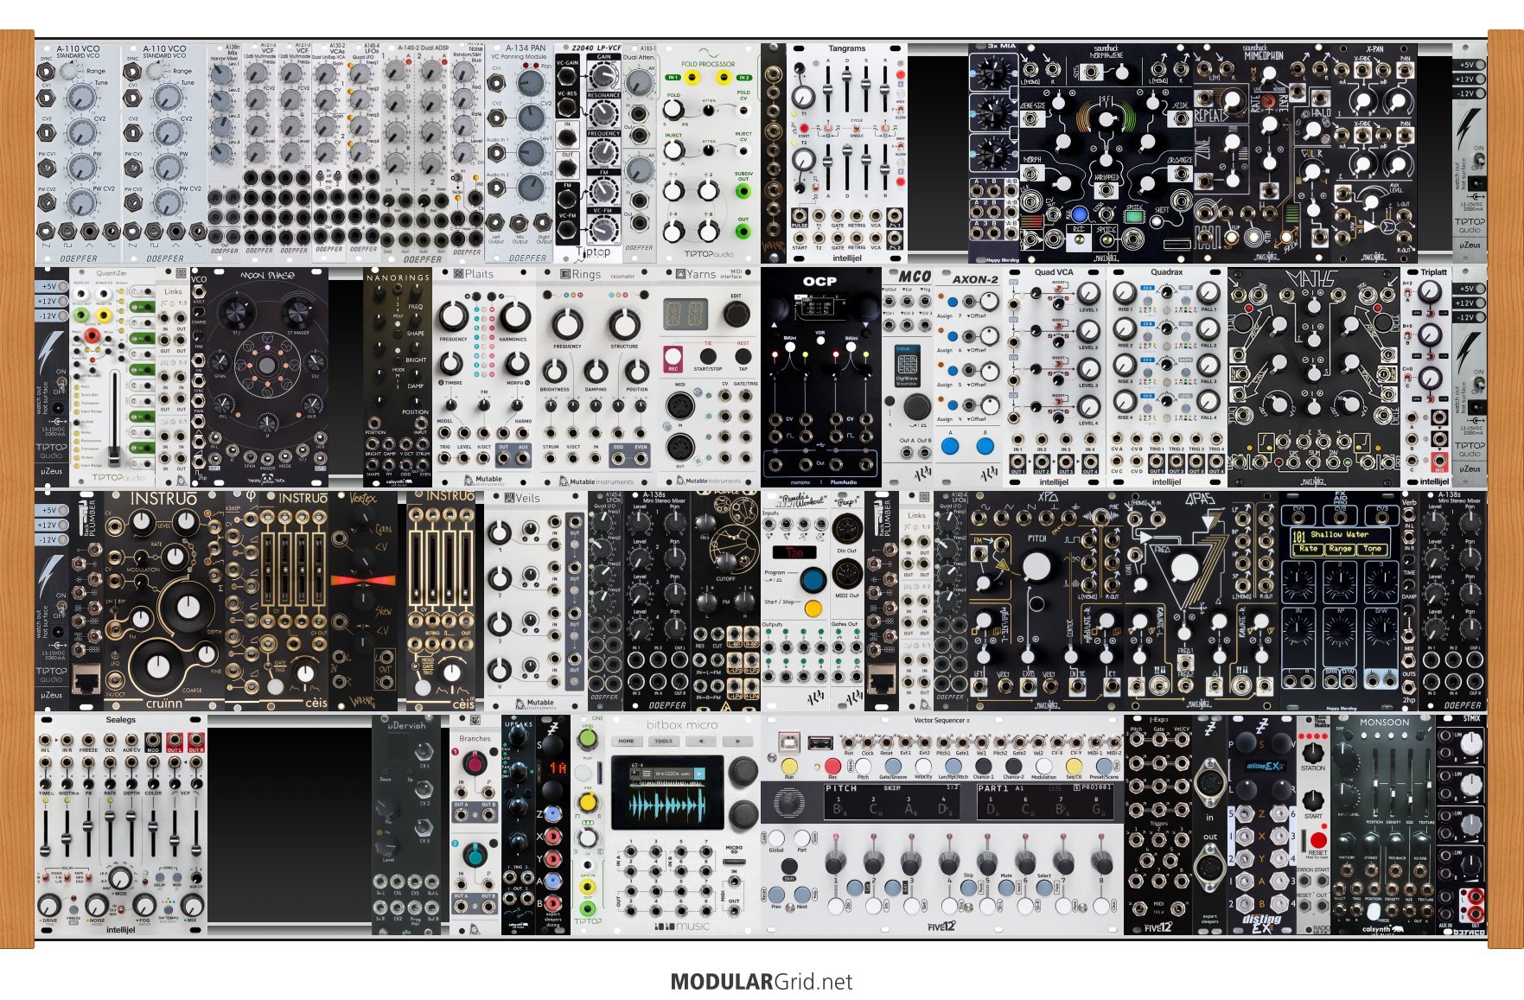The image size is (1524, 1000).
Task: Click the REC button on Yarns
Action: tap(673, 357)
